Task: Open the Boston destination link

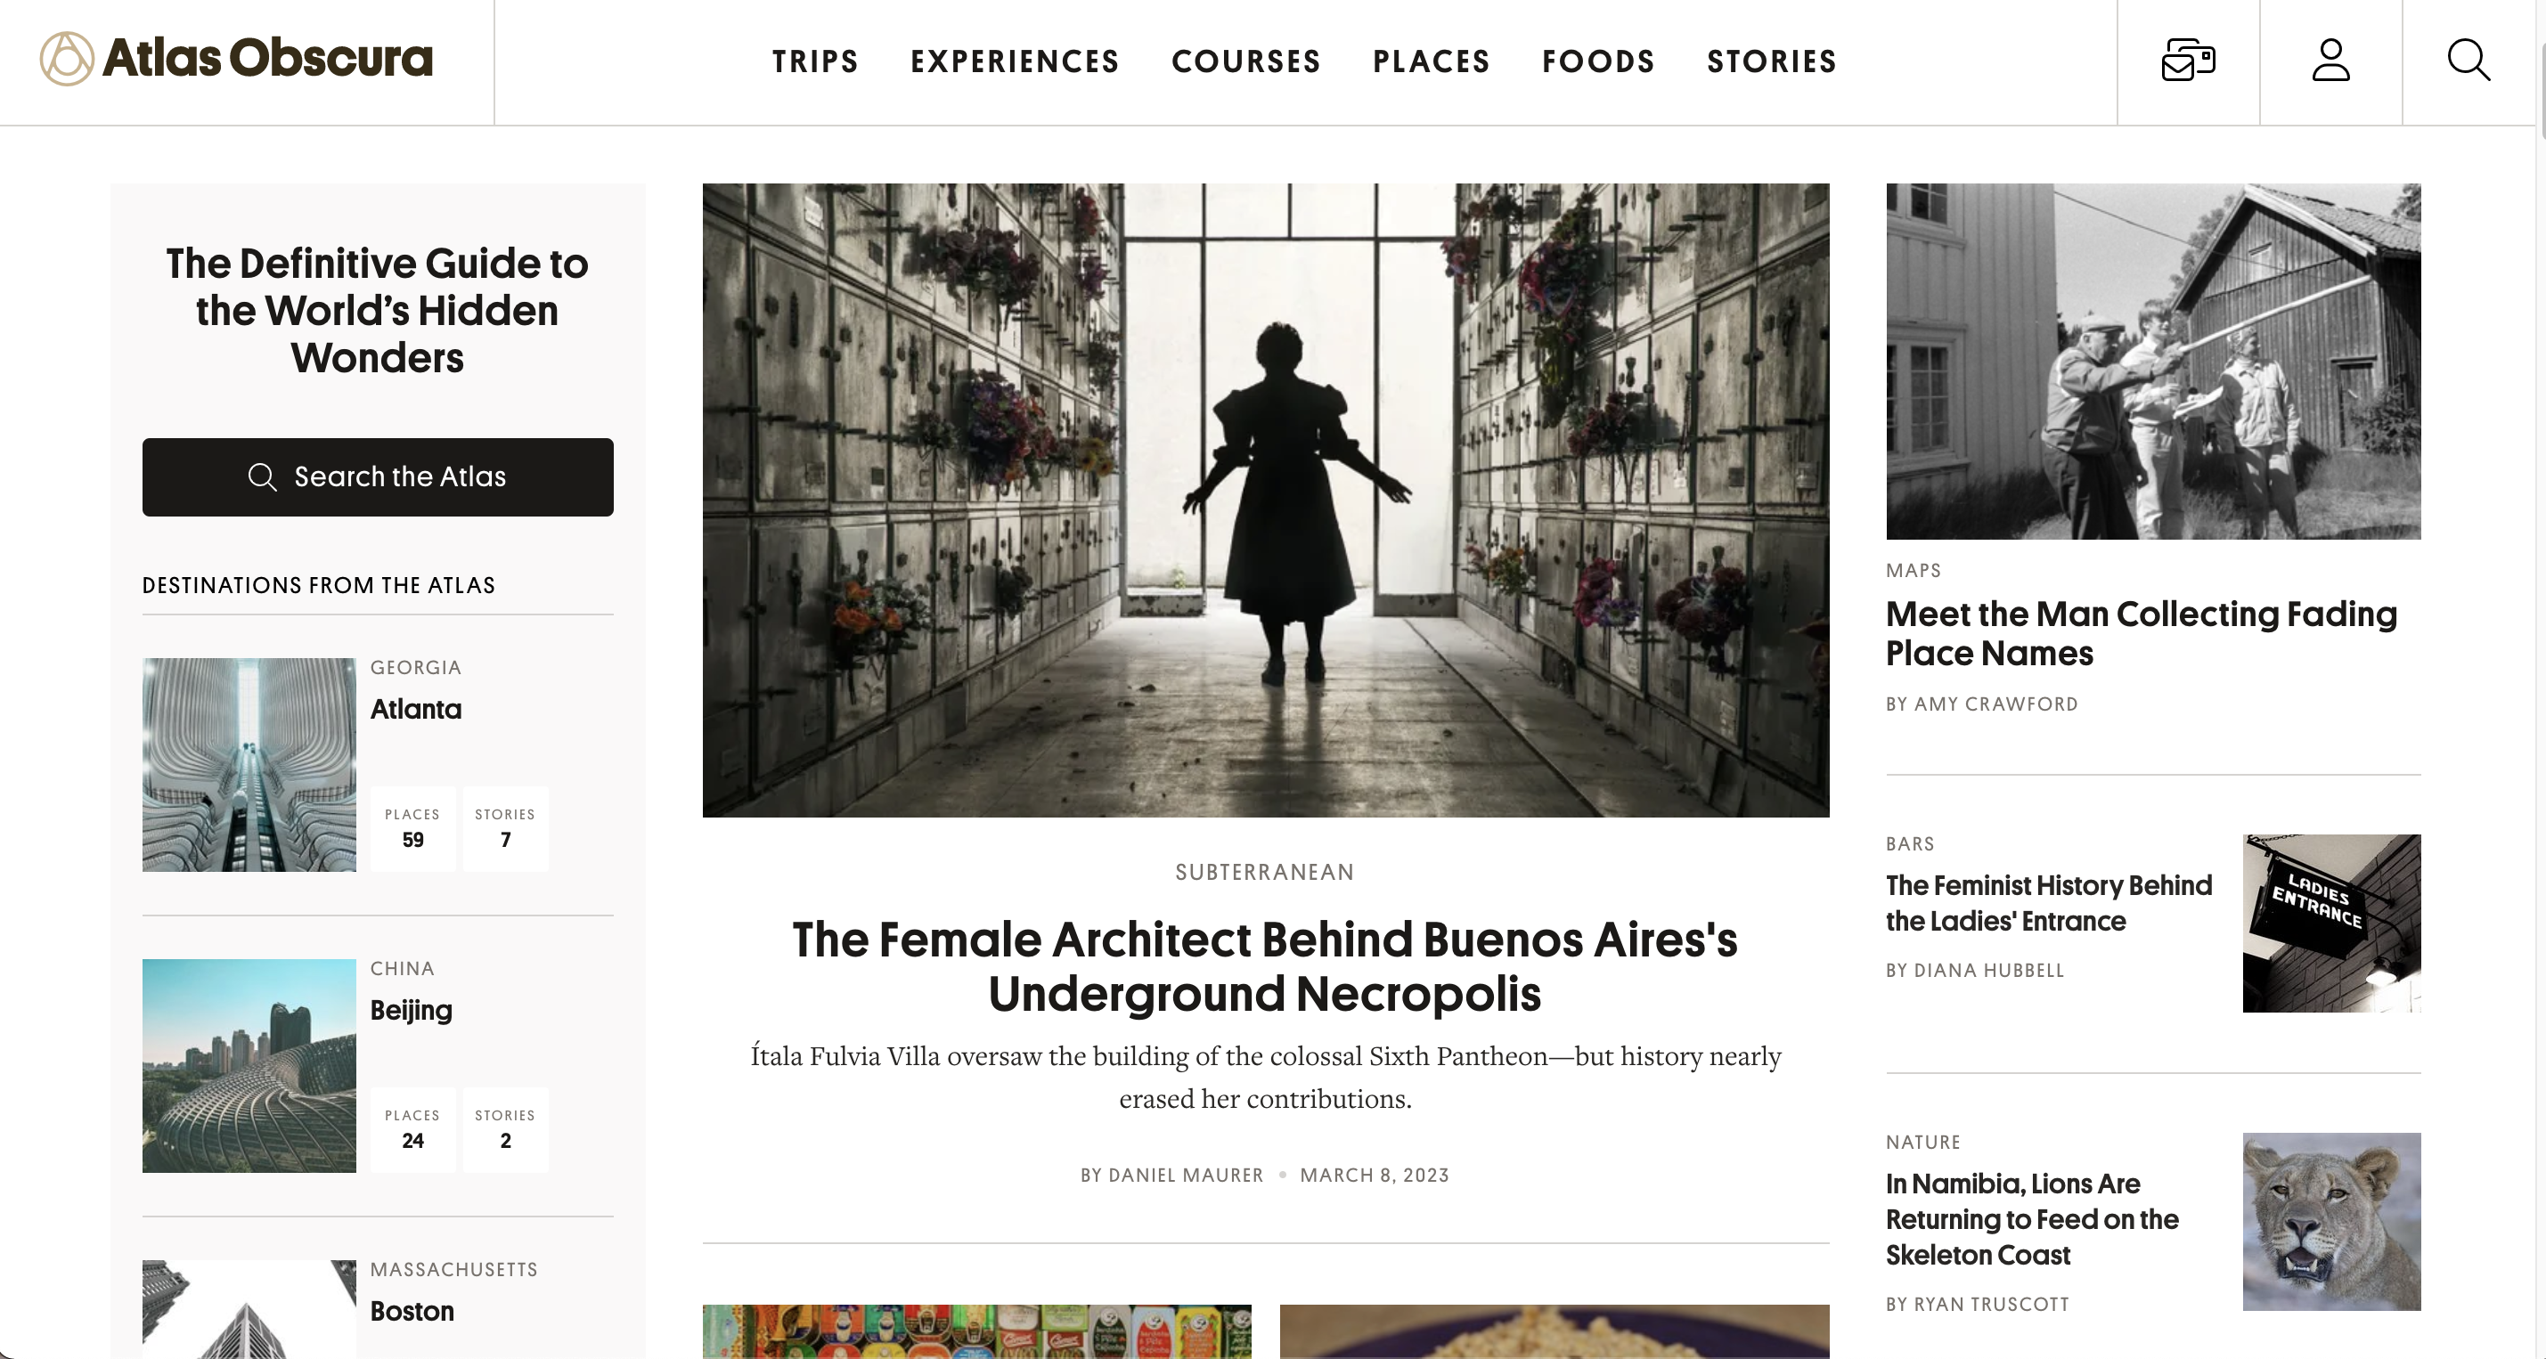Action: [x=412, y=1312]
